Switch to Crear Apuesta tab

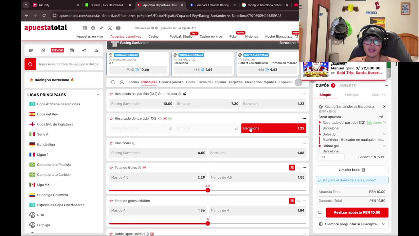171,82
